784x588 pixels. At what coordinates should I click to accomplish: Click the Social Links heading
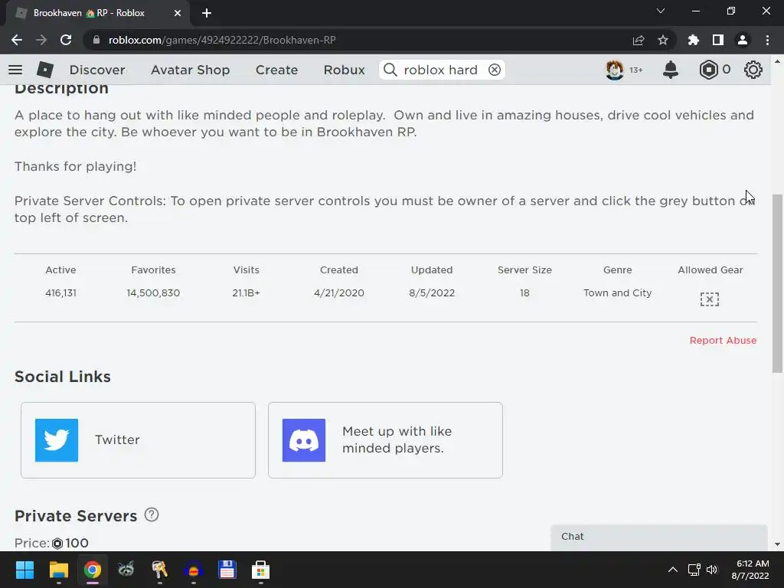tap(63, 377)
